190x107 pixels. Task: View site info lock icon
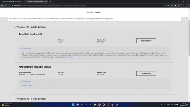12,5
